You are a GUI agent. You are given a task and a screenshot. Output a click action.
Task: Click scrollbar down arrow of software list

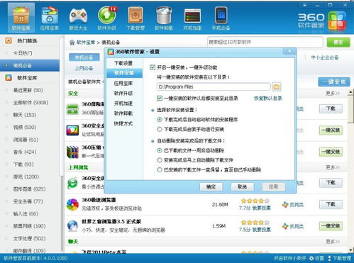coord(350,250)
